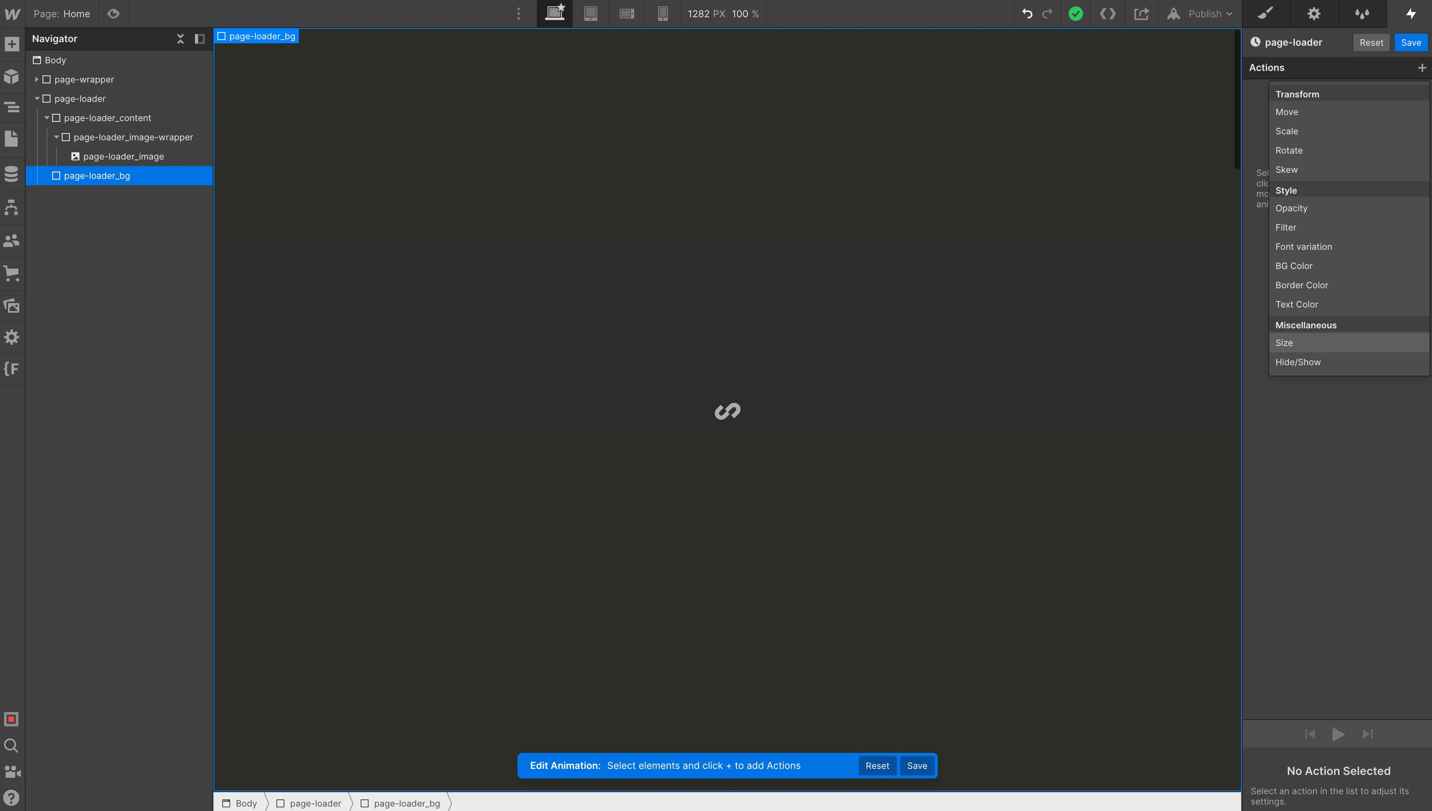
Task: Toggle page preview eye icon
Action: 113,13
